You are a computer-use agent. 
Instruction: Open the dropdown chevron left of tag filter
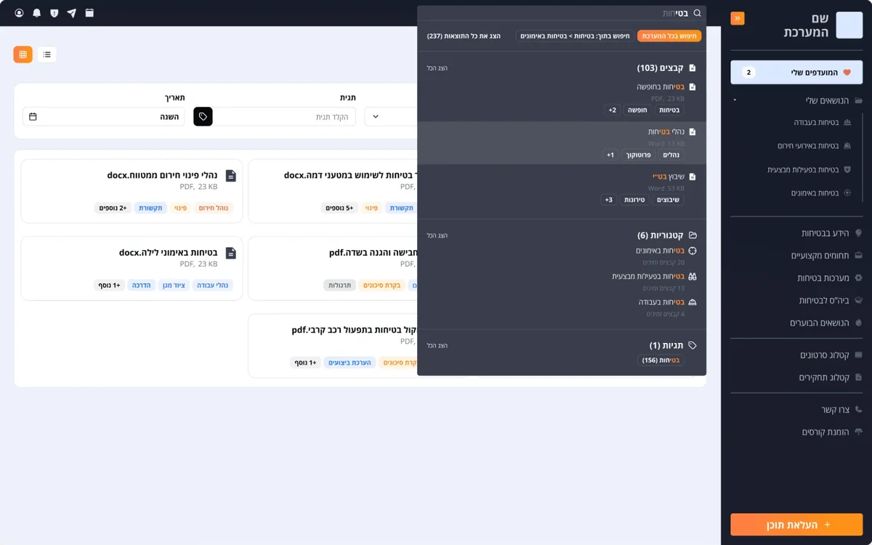click(x=376, y=116)
